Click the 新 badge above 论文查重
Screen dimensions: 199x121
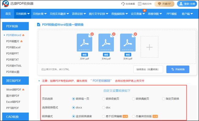145,10
